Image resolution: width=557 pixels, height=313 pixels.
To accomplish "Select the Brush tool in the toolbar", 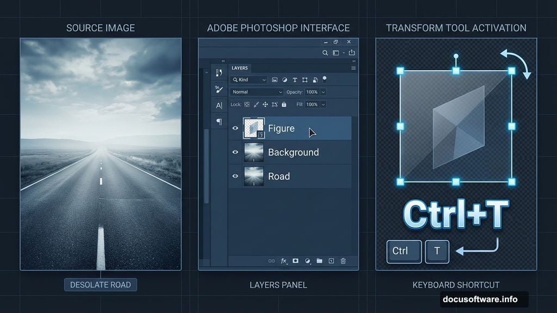I will [x=219, y=90].
